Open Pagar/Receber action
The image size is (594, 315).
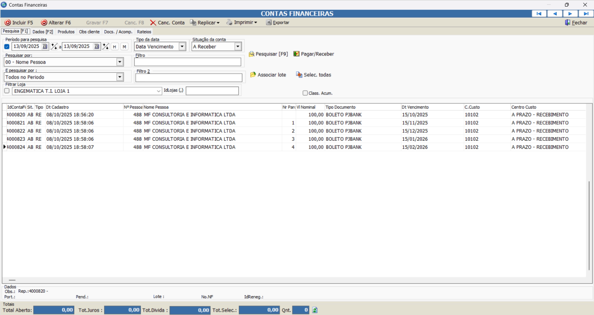pos(296,54)
